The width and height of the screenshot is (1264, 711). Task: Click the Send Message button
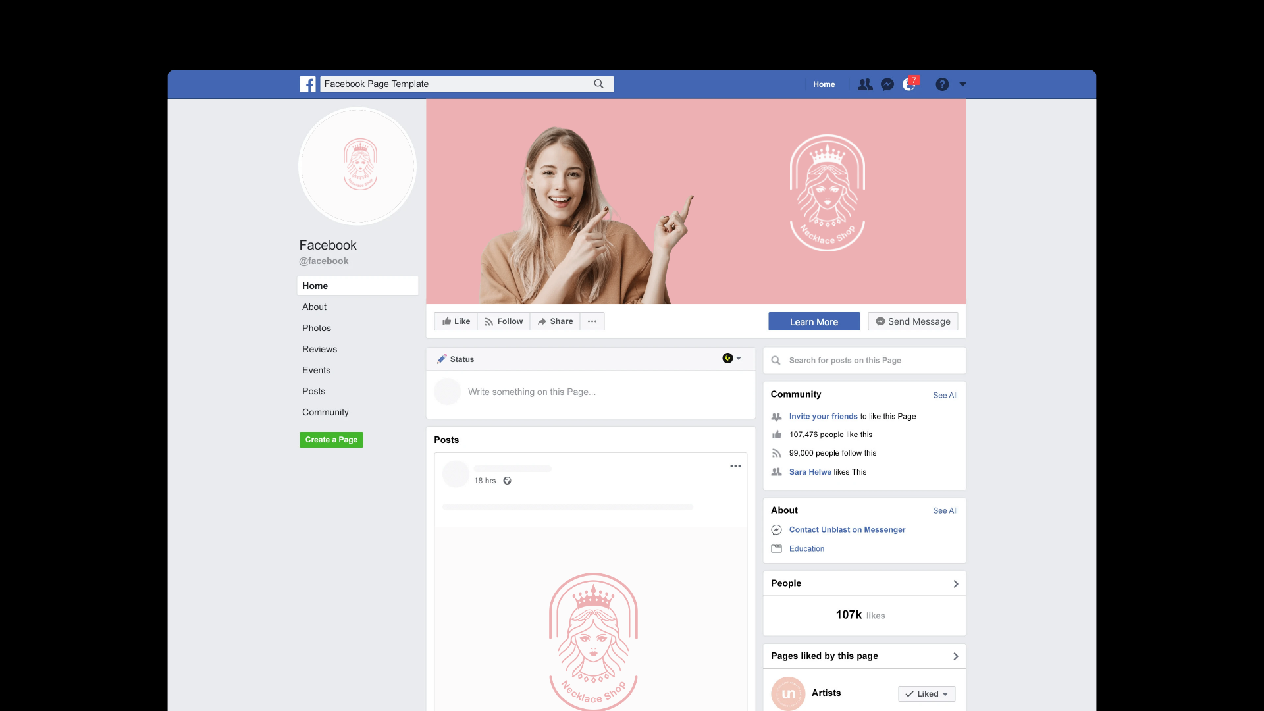913,321
